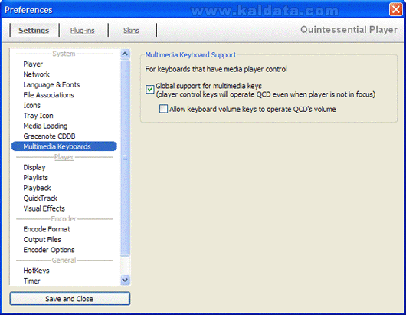Enable keyboard volume keys for QCD's volume
Screen dimensions: 406x315
(x=163, y=109)
